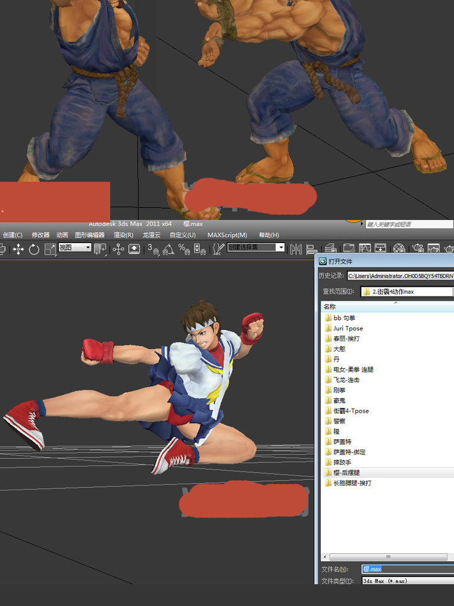Screen dimensions: 454x606
Task: Select the Juri Tpose folder
Action: click(344, 328)
